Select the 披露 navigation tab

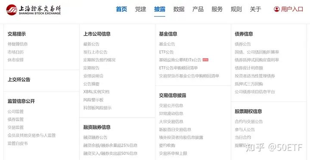coord(160,9)
